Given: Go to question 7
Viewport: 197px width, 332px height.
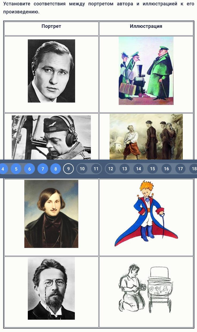Looking at the screenshot, I should click(43, 169).
